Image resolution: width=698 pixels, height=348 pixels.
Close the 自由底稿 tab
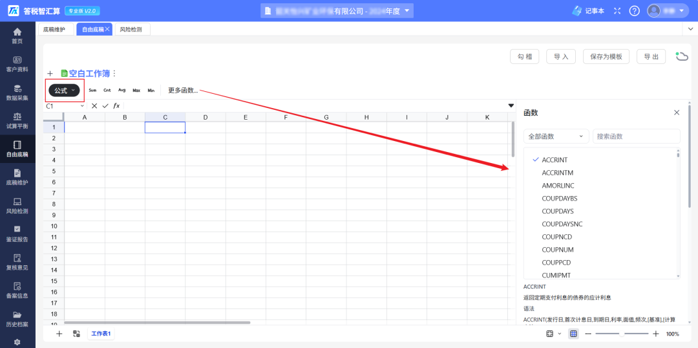(107, 29)
